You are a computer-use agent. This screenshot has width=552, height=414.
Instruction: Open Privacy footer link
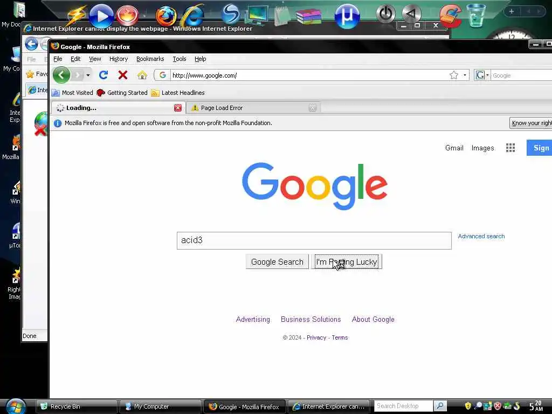pos(316,337)
